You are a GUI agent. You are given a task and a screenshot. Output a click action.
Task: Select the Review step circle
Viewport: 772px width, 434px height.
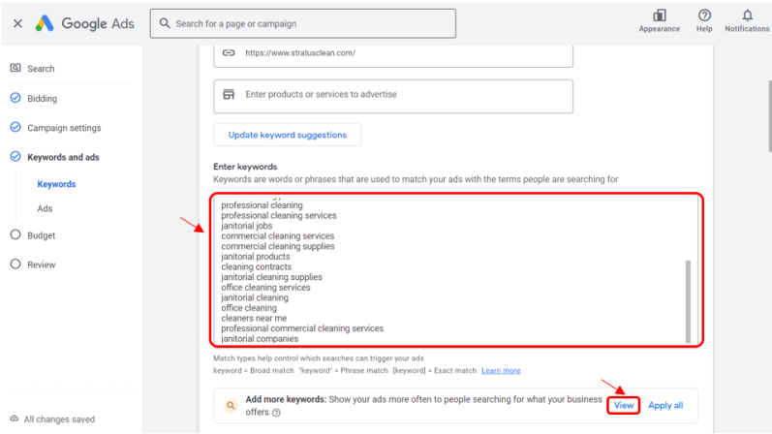pos(15,264)
